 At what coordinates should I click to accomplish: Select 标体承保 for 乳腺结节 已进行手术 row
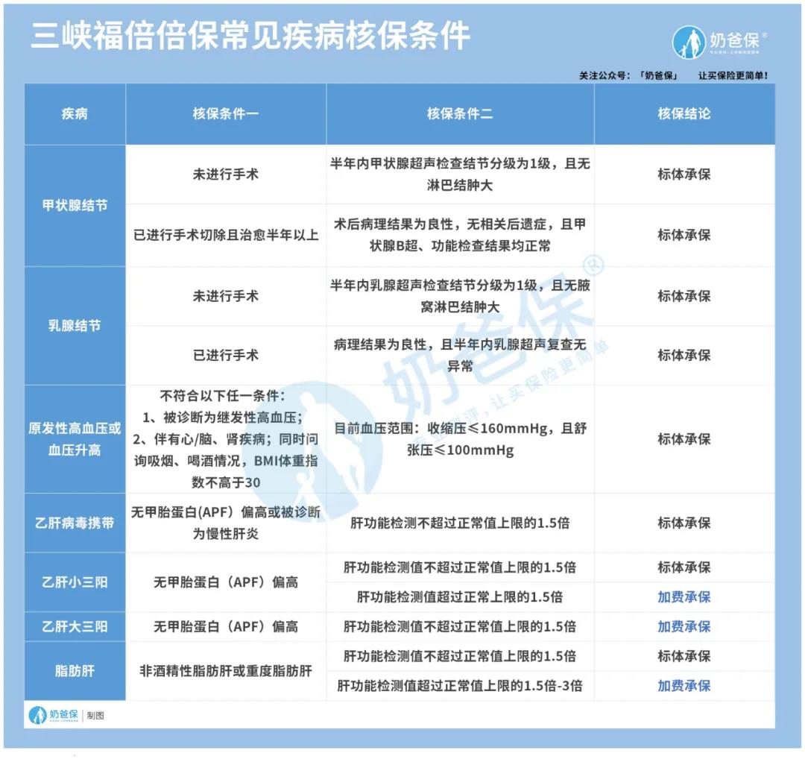click(x=684, y=355)
